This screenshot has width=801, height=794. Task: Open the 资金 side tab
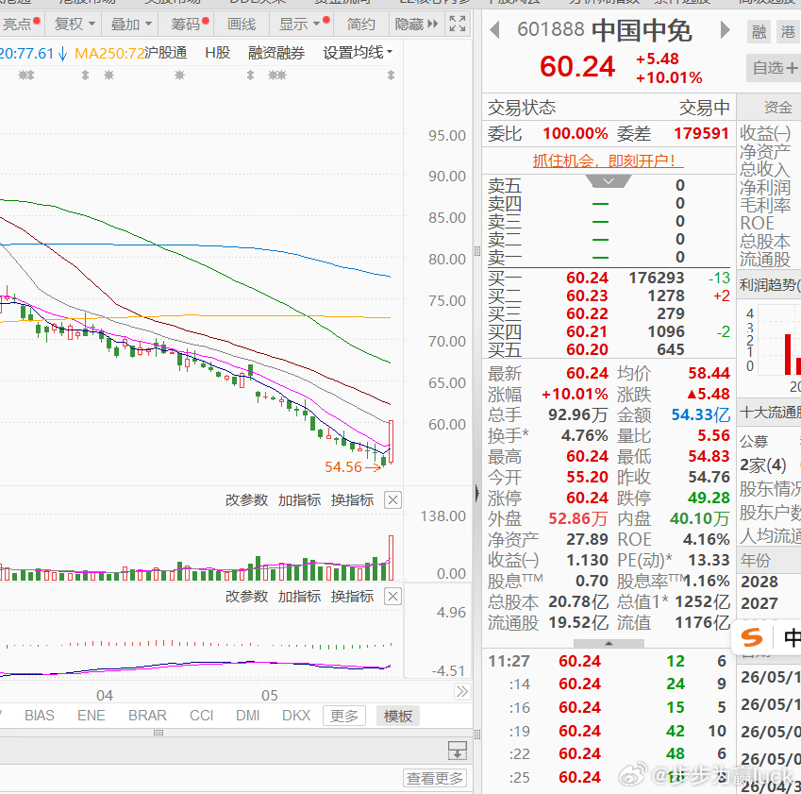(x=777, y=108)
